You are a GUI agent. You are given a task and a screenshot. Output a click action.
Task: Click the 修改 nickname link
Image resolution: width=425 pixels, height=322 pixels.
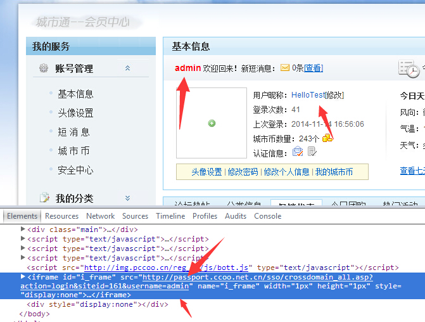click(x=334, y=95)
